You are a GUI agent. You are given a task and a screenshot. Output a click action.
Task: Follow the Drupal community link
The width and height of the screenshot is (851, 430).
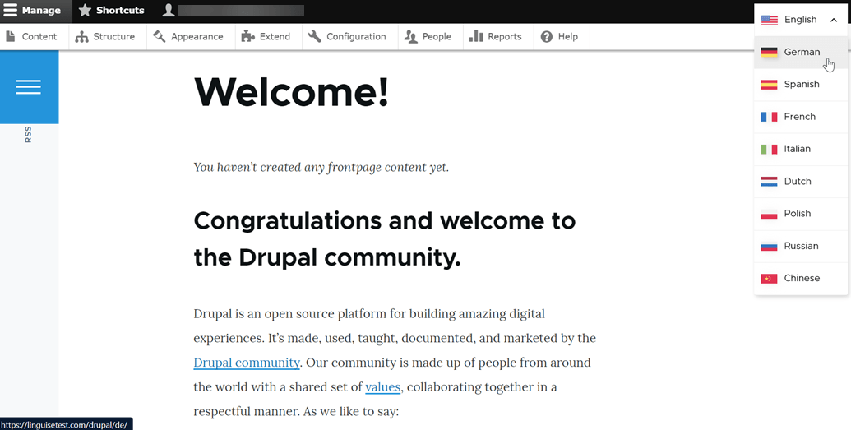247,363
